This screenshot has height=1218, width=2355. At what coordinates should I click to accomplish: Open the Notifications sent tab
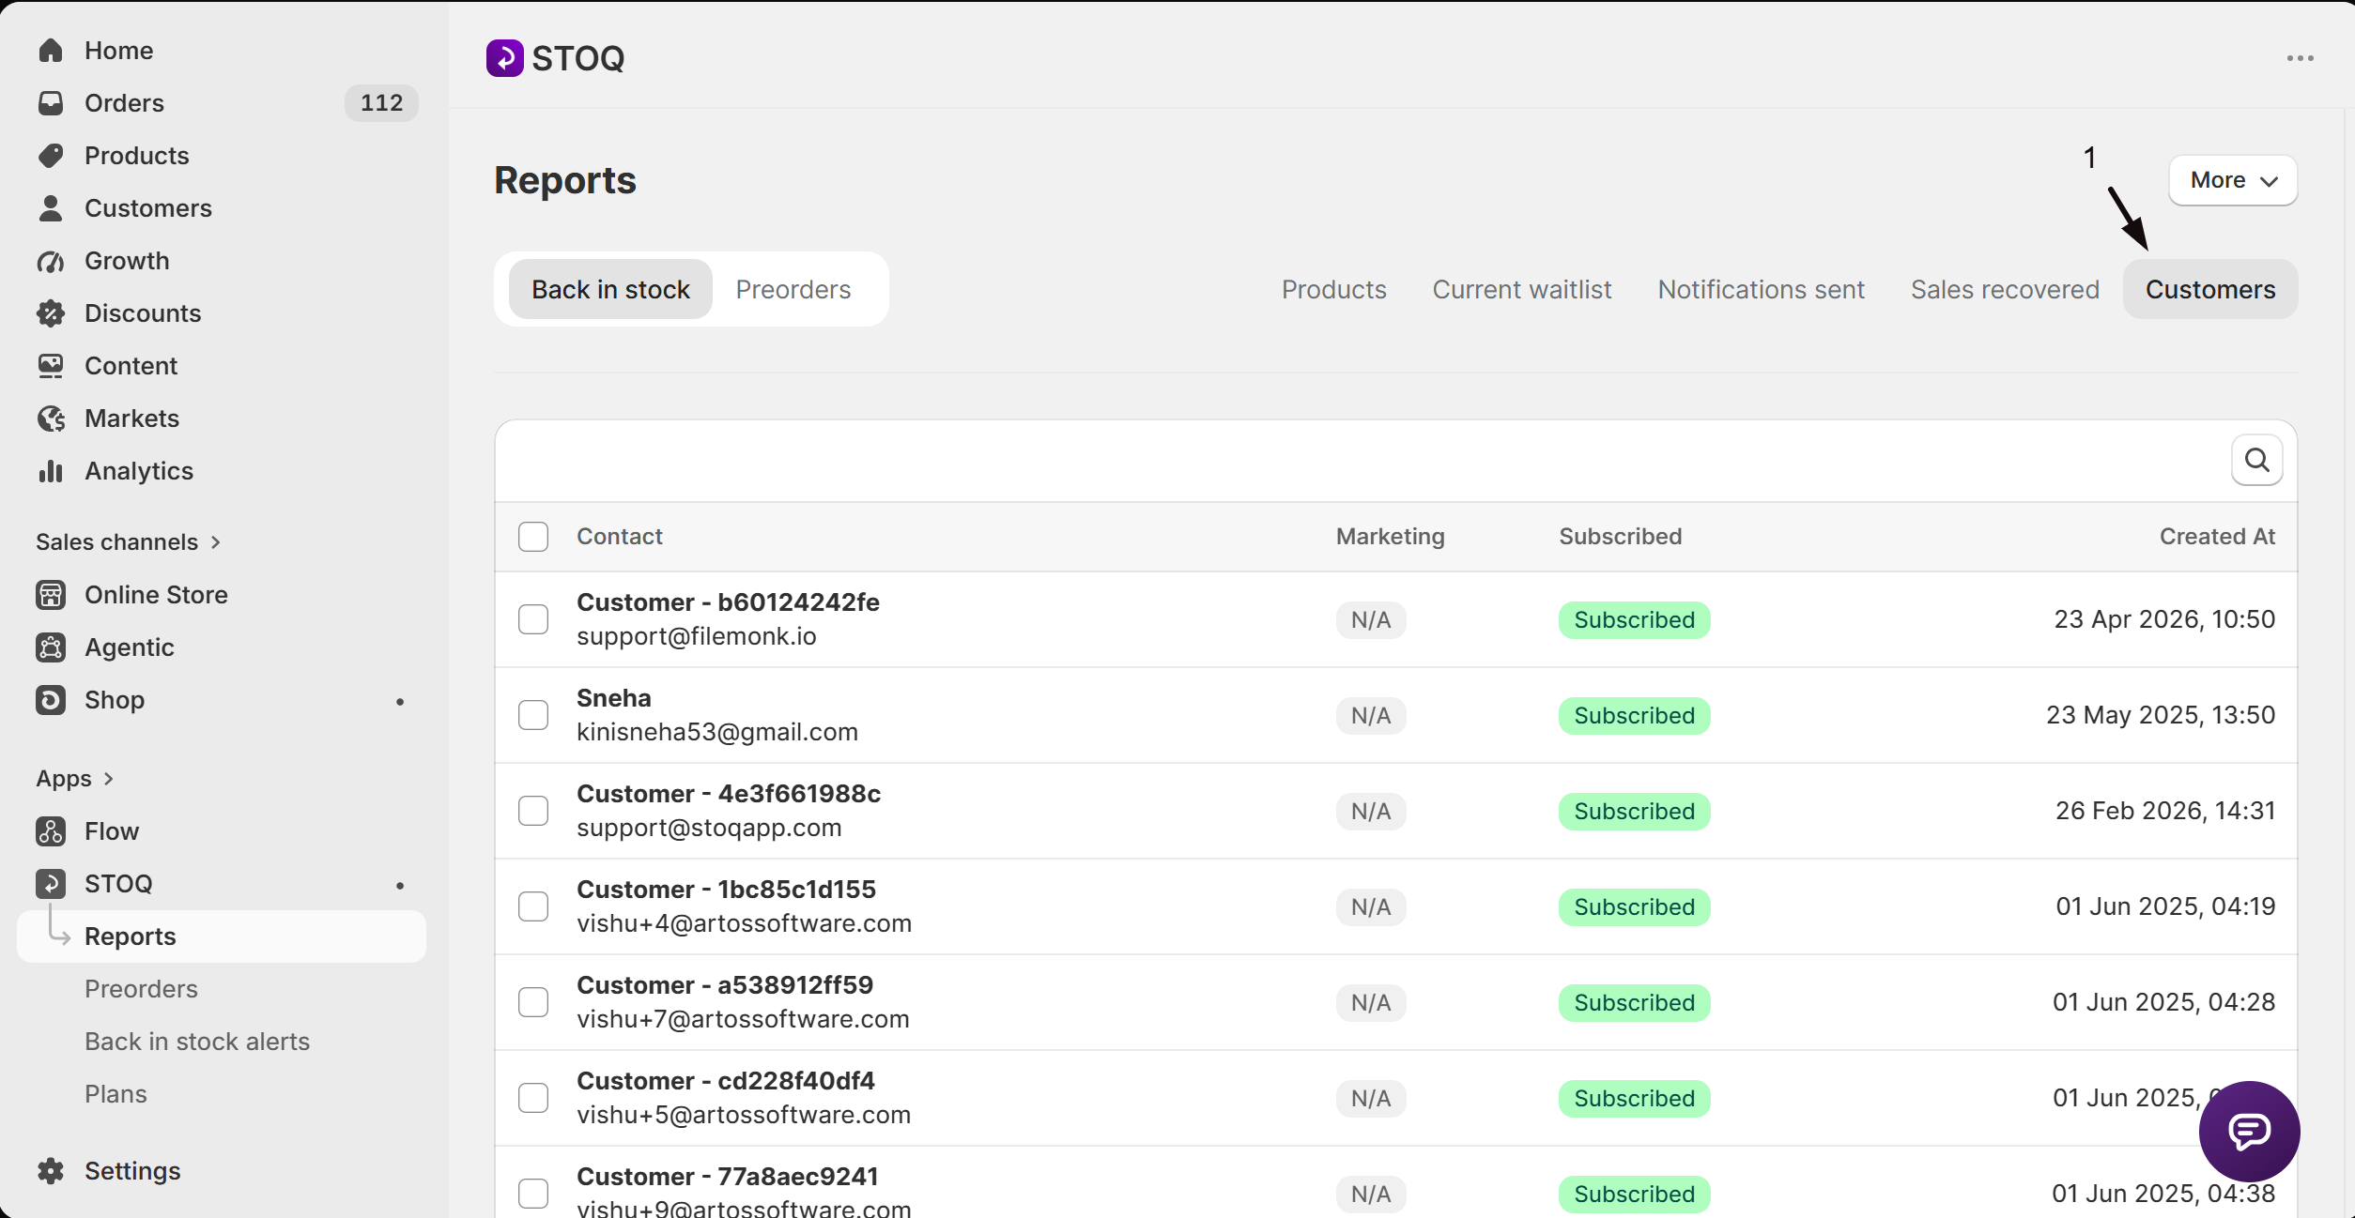point(1761,289)
